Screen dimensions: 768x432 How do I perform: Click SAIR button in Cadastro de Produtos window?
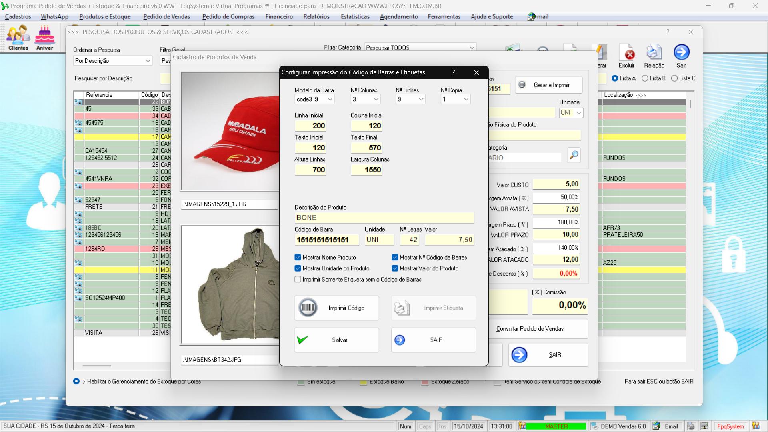pos(548,354)
